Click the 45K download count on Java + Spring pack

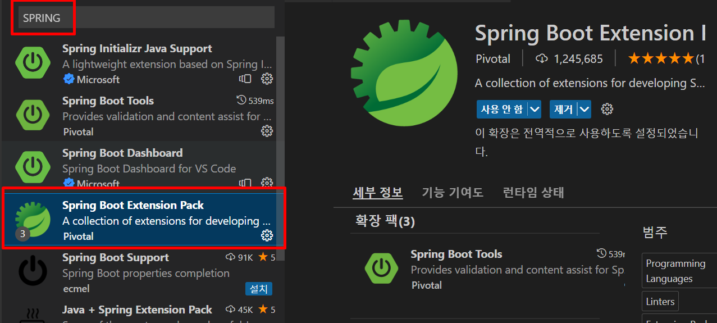240,310
